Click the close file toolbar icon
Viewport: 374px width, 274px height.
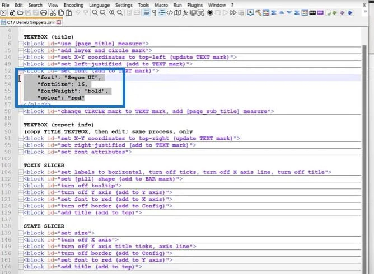pyautogui.click(x=3, y=13)
